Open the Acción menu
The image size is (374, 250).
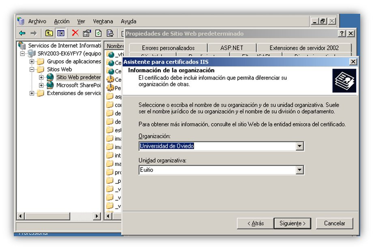coord(62,21)
